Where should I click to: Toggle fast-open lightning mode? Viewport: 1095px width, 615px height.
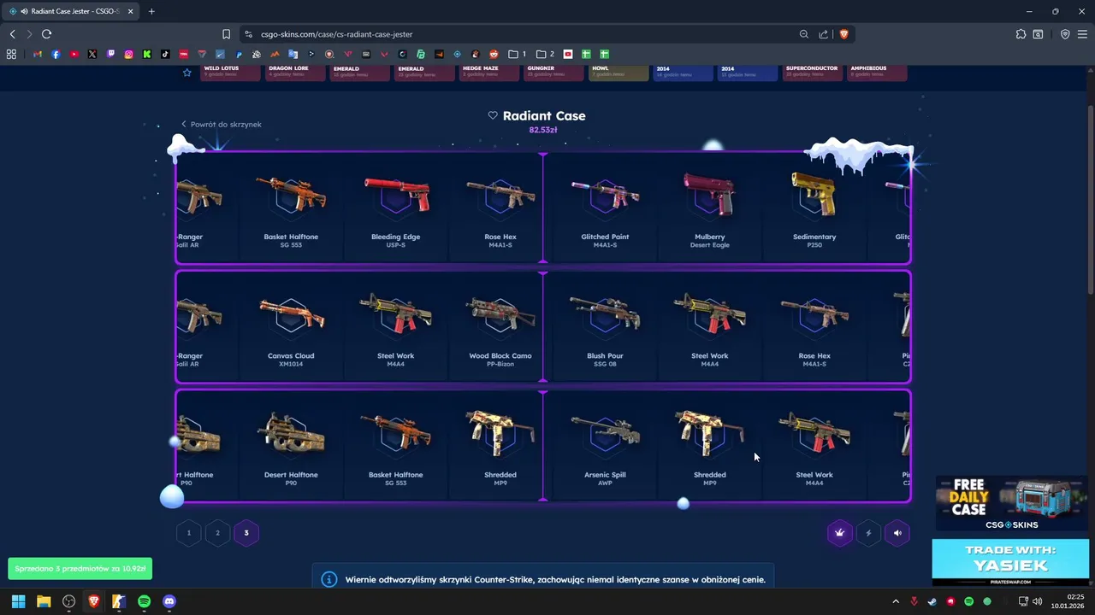coord(868,533)
